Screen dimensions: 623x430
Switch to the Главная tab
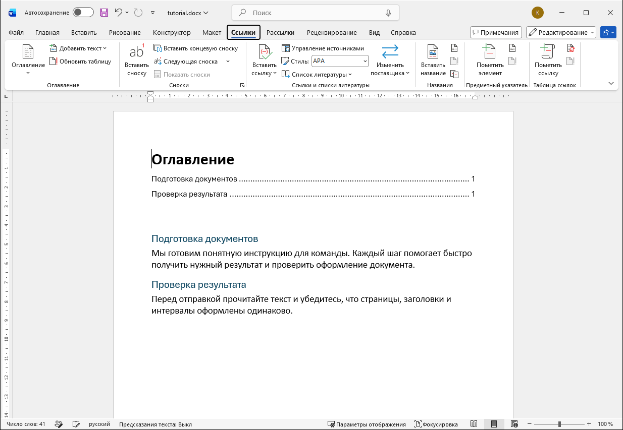(x=47, y=32)
